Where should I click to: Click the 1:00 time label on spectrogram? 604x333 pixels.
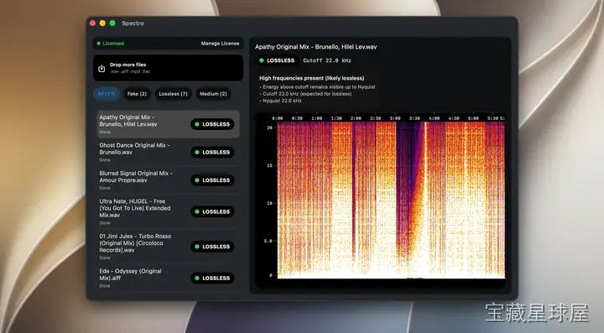[316, 118]
